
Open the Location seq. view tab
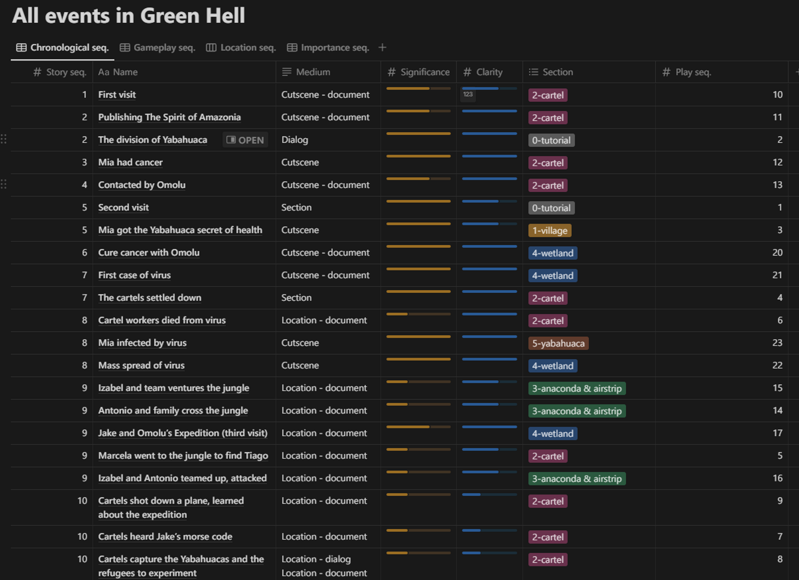pos(241,48)
